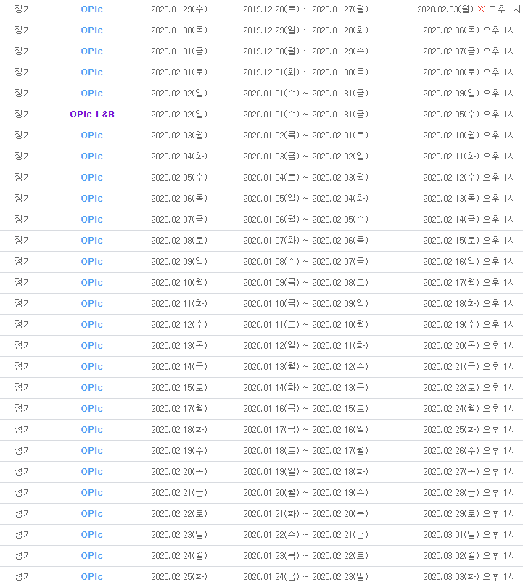Open the OPIc link for 2020.02.25(화) test
Screen dimensions: 523x585
click(x=92, y=576)
